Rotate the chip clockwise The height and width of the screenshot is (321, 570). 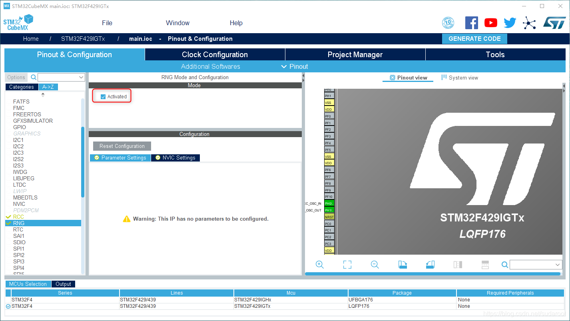[x=403, y=265]
